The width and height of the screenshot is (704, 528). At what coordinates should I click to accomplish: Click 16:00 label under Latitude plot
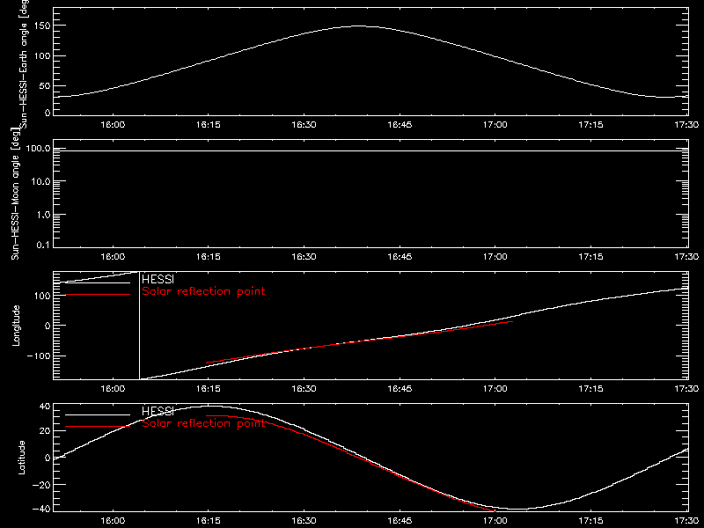[x=113, y=521]
